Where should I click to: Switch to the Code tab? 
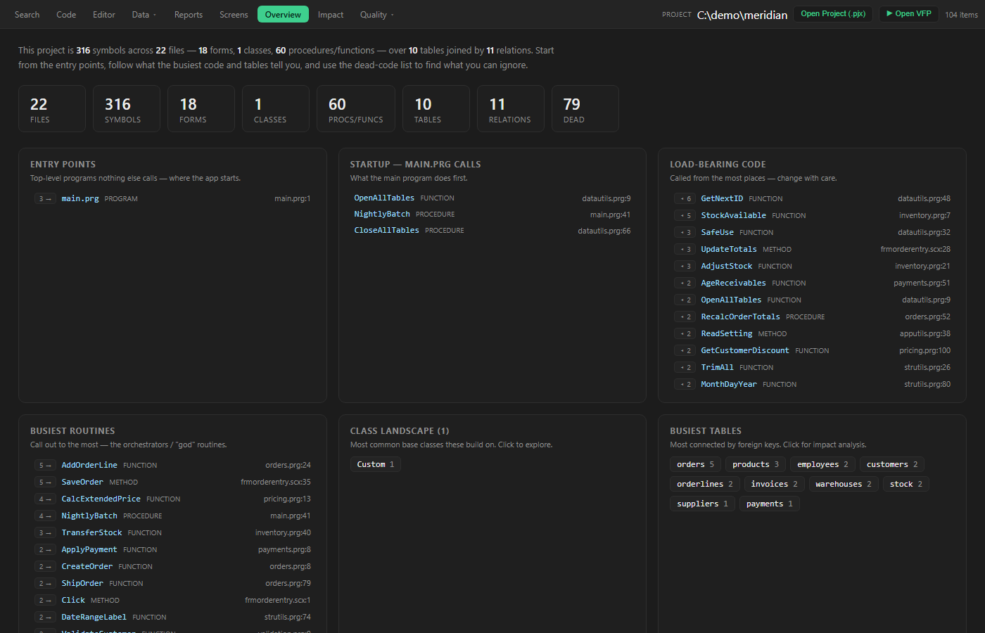pyautogui.click(x=66, y=14)
